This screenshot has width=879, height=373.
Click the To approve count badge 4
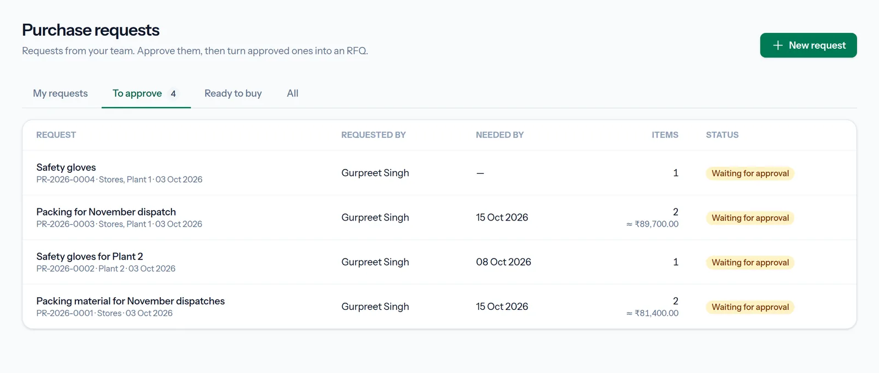tap(173, 94)
